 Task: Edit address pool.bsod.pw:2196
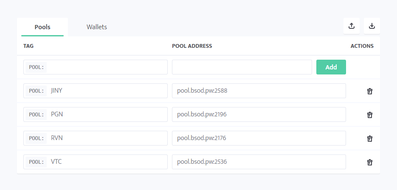259,115
